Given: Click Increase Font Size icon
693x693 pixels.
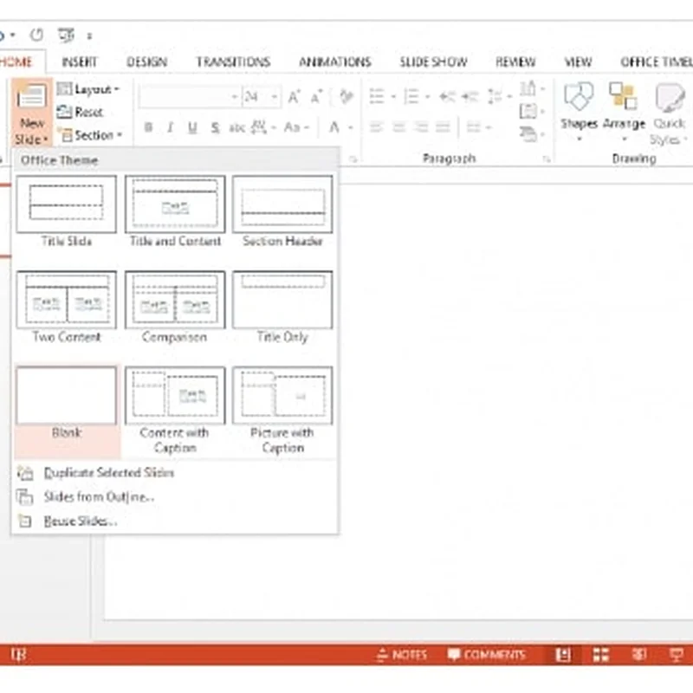Looking at the screenshot, I should pyautogui.click(x=295, y=97).
